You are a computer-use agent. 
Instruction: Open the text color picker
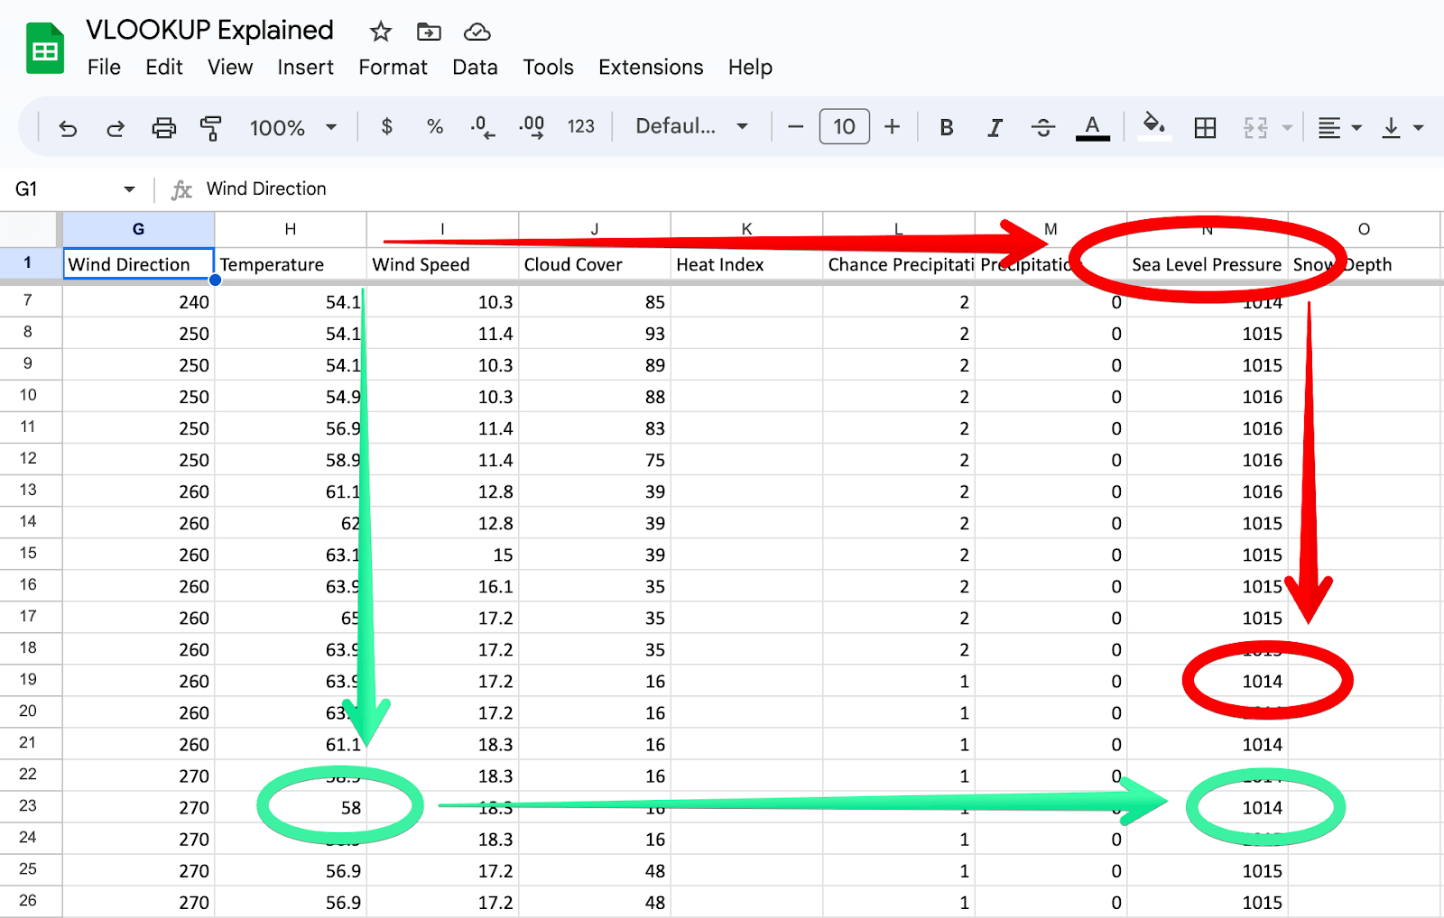click(x=1092, y=128)
